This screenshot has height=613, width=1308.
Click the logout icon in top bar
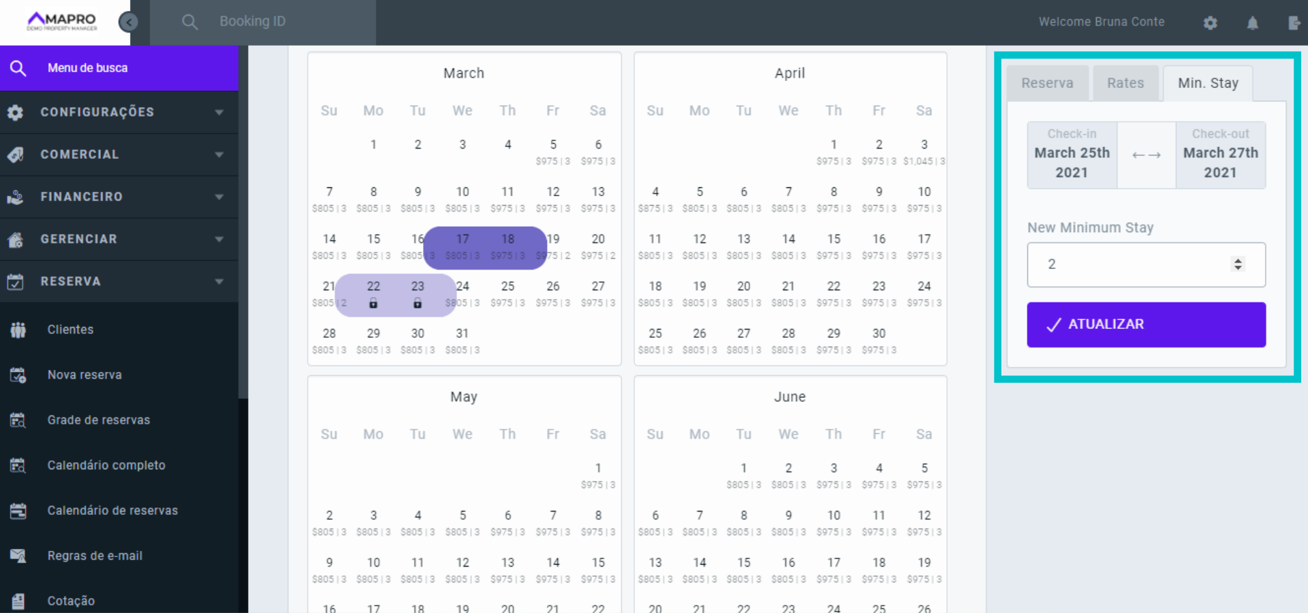pos(1294,23)
